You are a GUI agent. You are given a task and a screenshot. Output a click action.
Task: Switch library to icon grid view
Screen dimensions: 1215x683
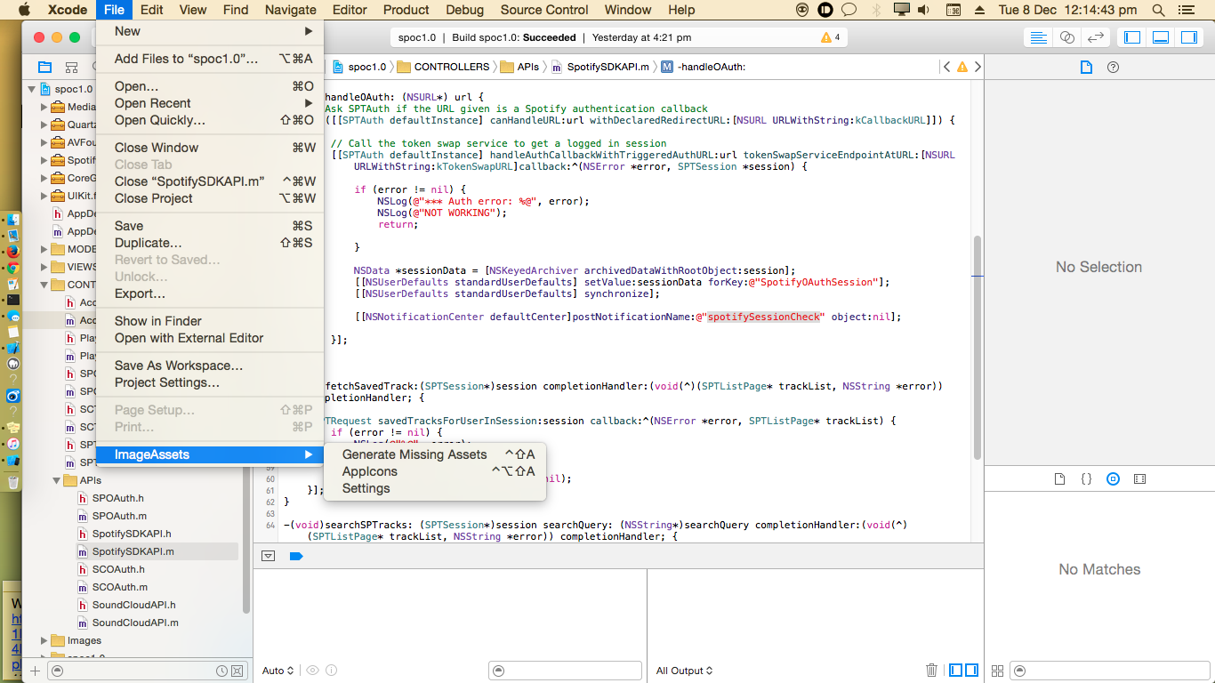[997, 671]
